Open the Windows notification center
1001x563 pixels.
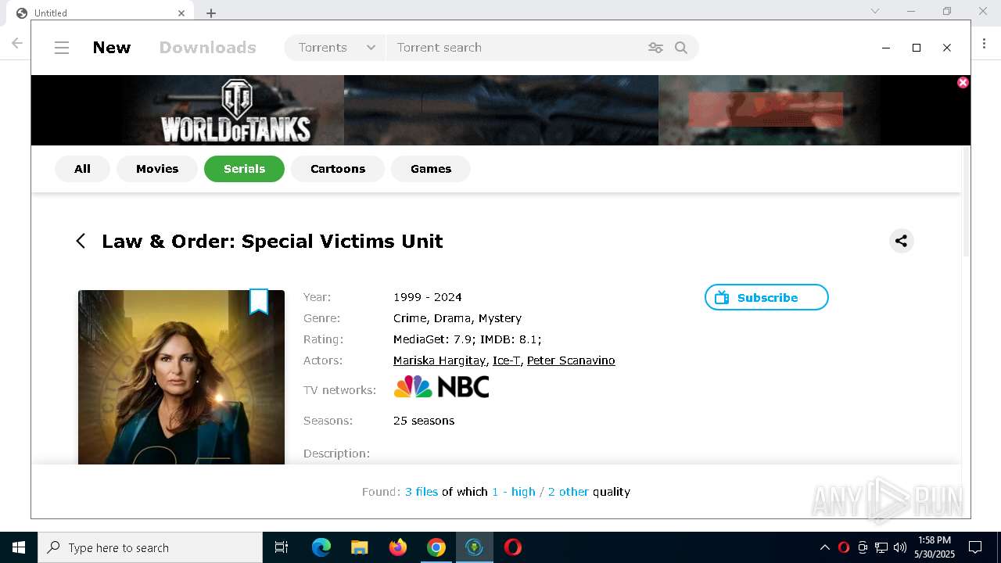(975, 547)
